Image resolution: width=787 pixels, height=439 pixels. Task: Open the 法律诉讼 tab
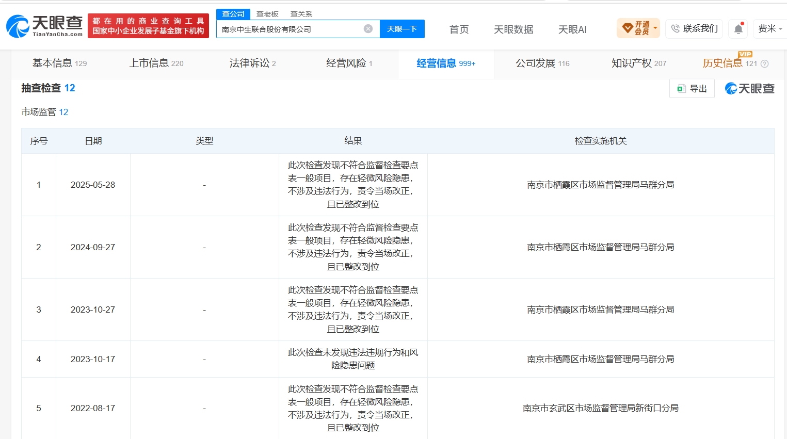[x=253, y=63]
